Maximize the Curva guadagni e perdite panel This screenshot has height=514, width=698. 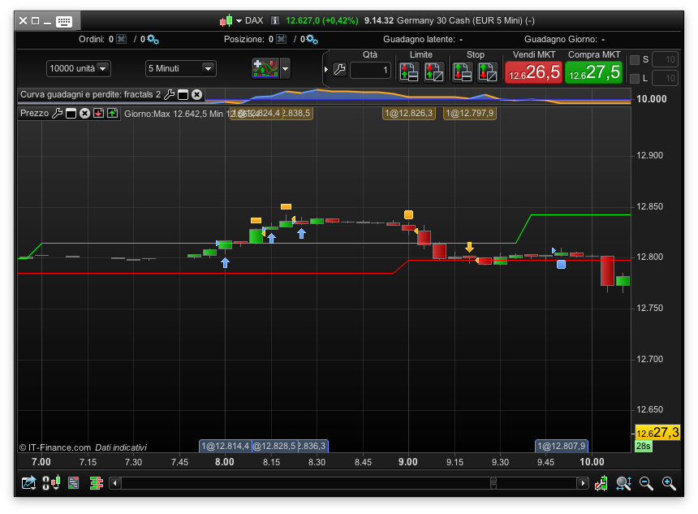click(183, 94)
